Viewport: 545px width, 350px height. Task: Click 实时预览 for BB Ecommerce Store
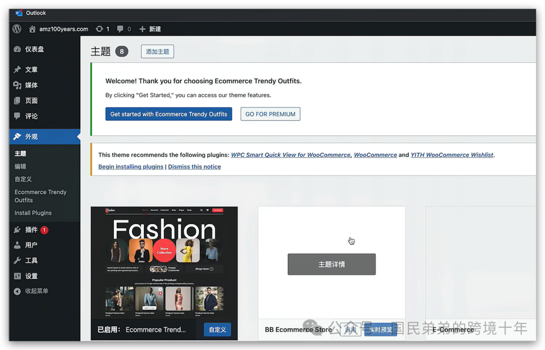pyautogui.click(x=380, y=329)
